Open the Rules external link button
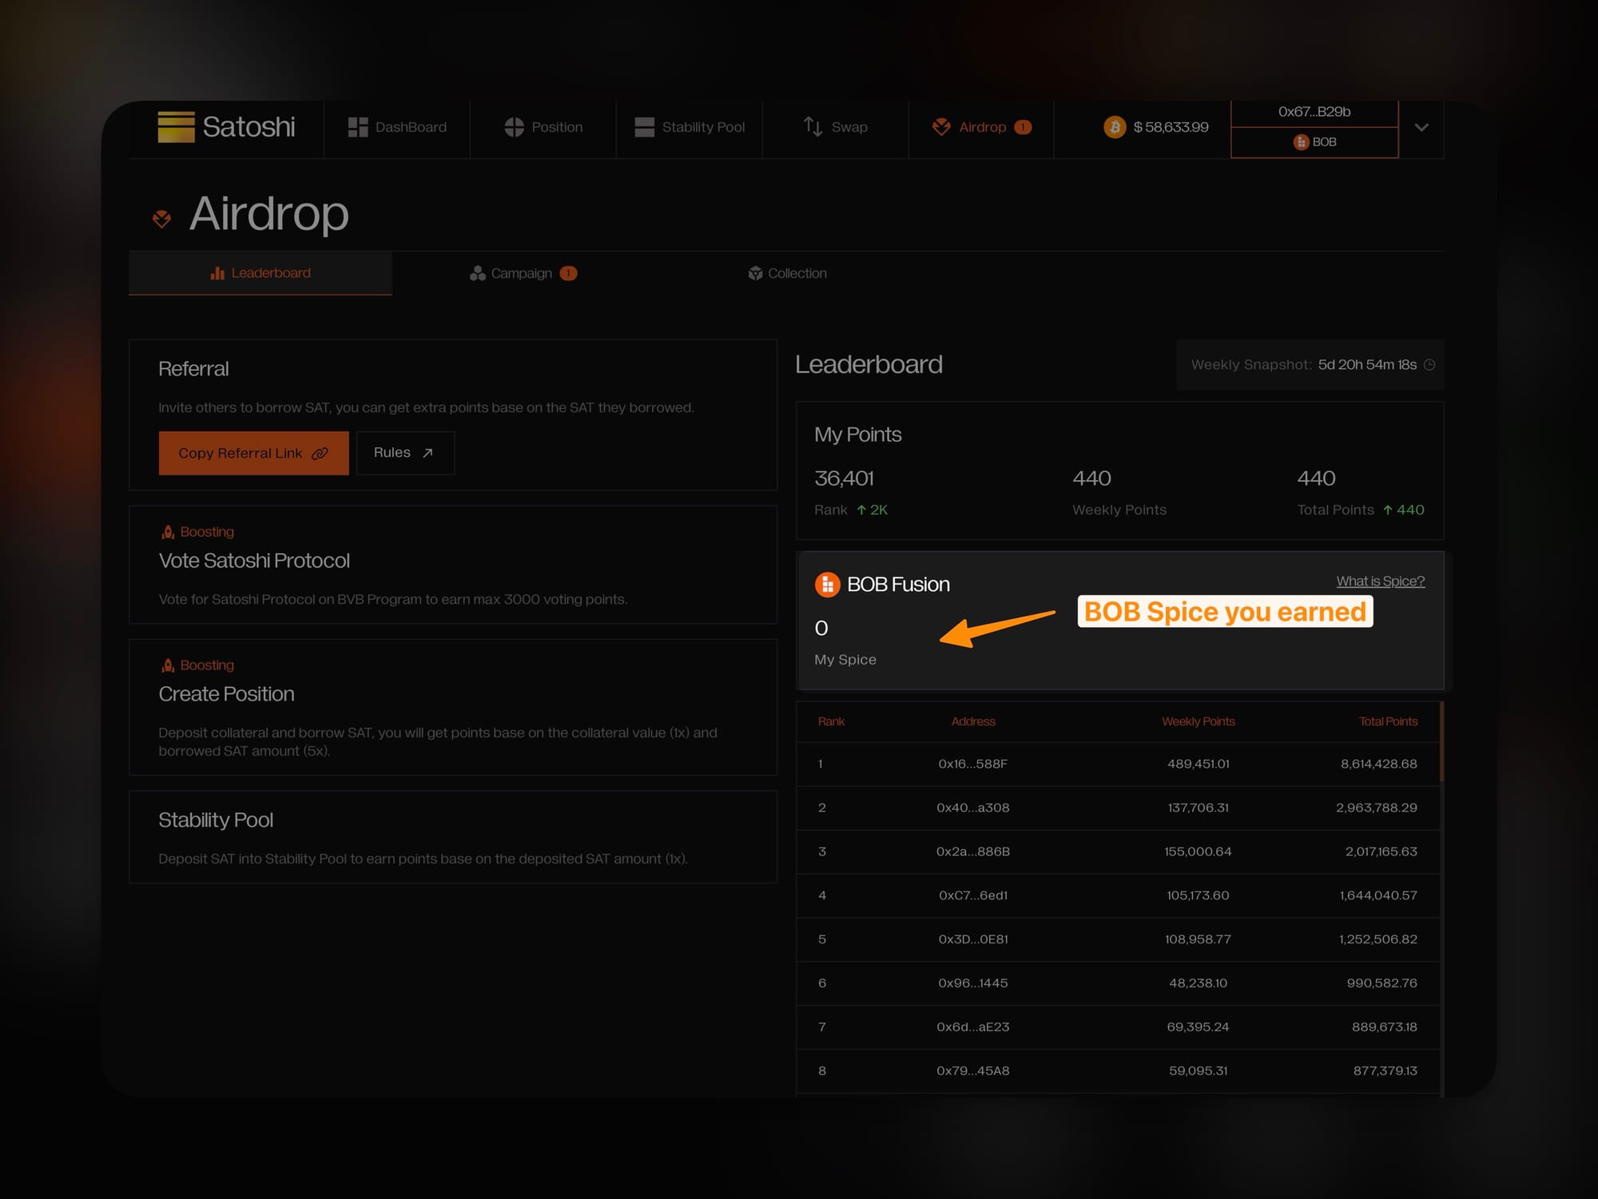1598x1199 pixels. pos(404,453)
